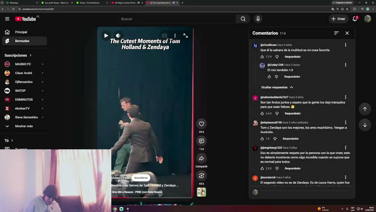The height and width of the screenshot is (212, 376).
Task: Play the paused Short
Action: (x=106, y=36)
